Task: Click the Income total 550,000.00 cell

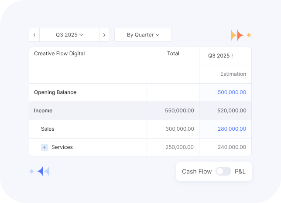Action: pos(179,111)
